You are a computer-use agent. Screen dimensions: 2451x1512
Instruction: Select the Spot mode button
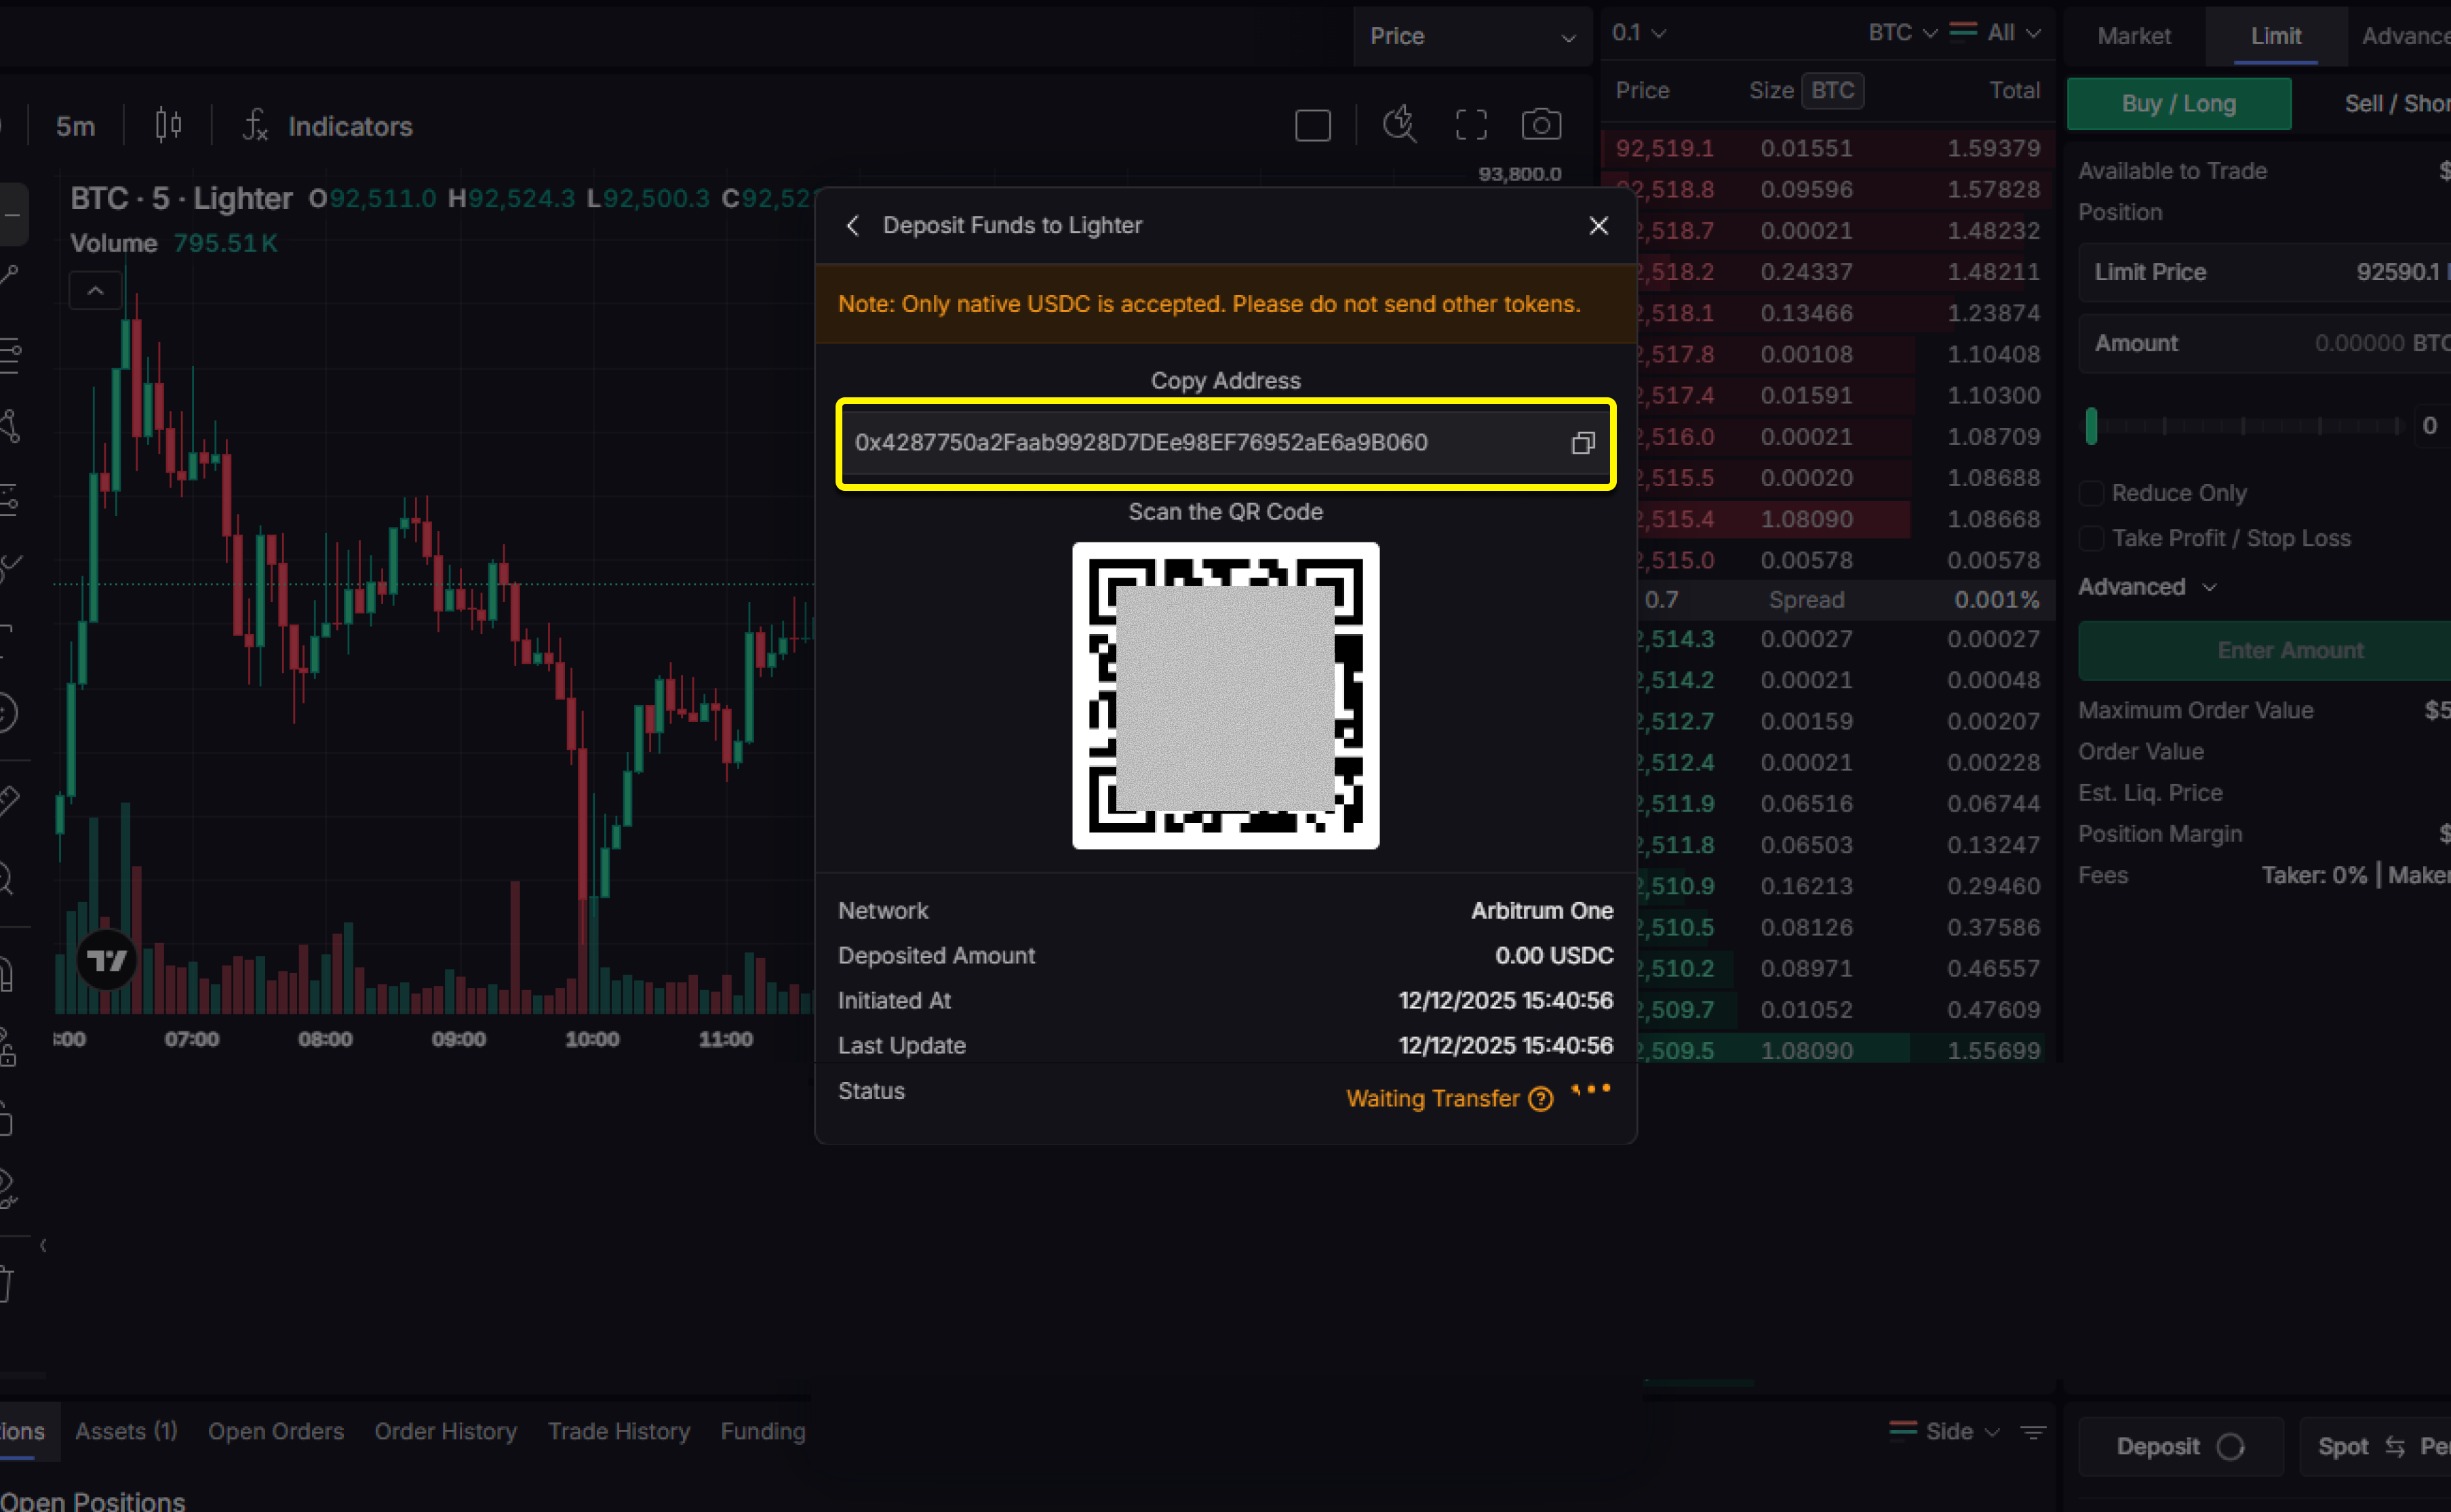(2342, 1447)
